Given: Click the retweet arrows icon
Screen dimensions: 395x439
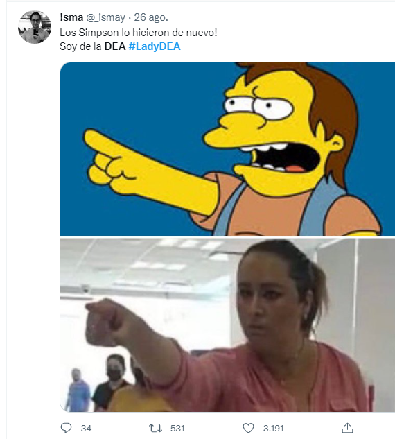Looking at the screenshot, I should coord(155,428).
